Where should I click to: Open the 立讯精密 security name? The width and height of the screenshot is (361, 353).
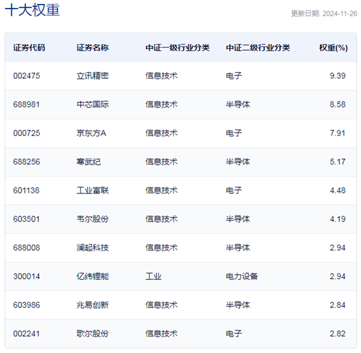[93, 76]
